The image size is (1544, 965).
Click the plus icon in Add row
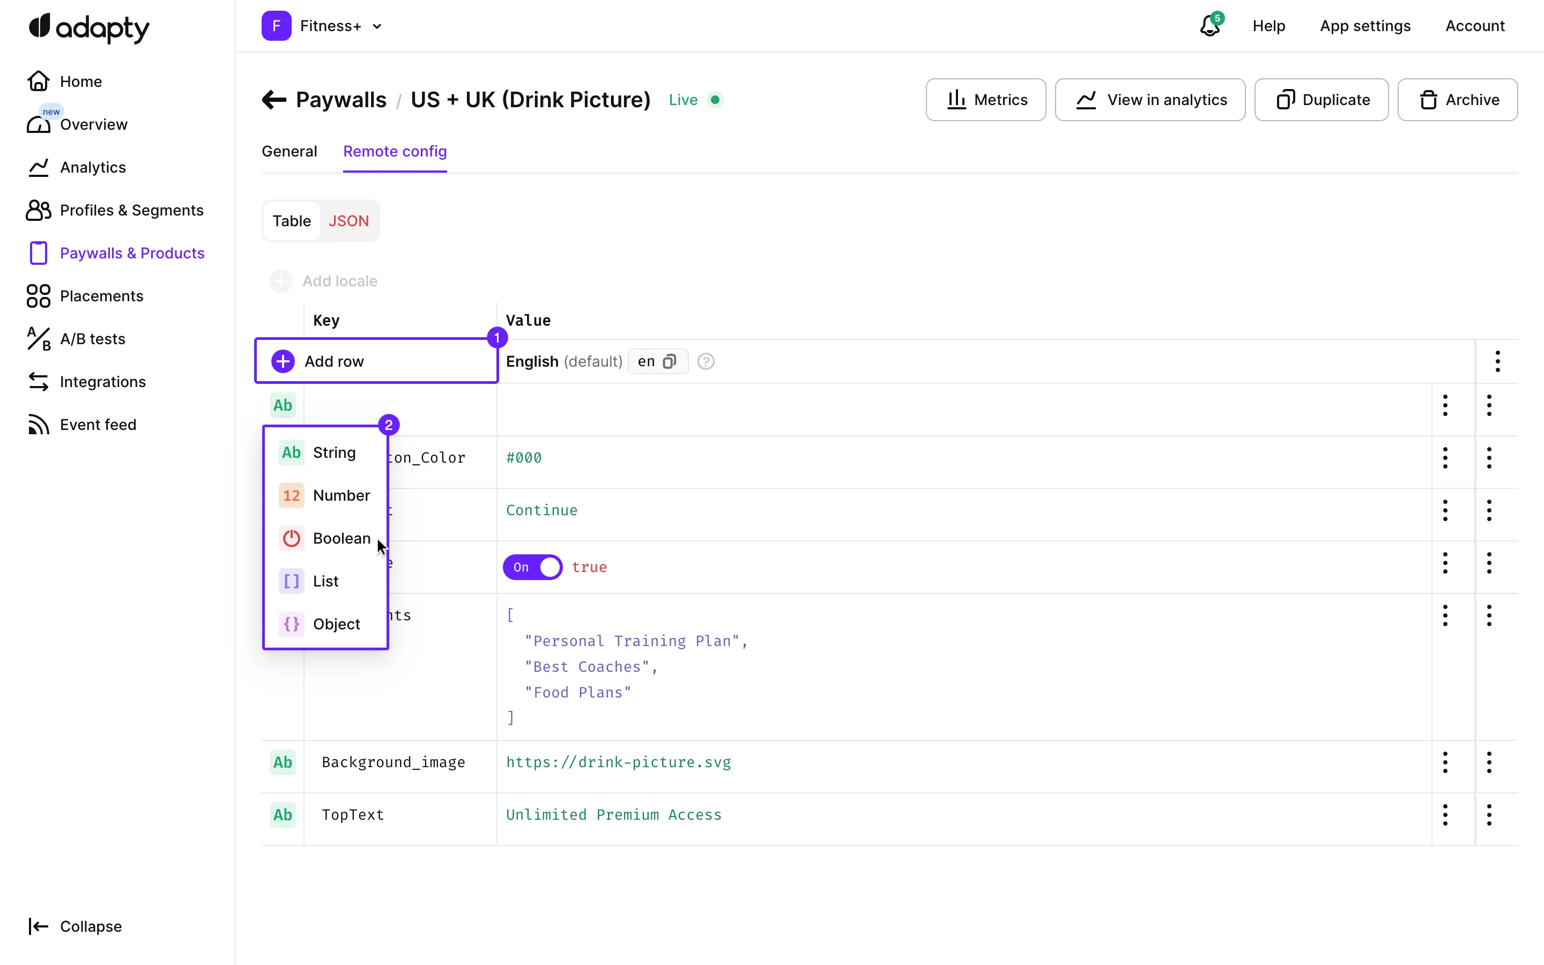click(x=283, y=361)
